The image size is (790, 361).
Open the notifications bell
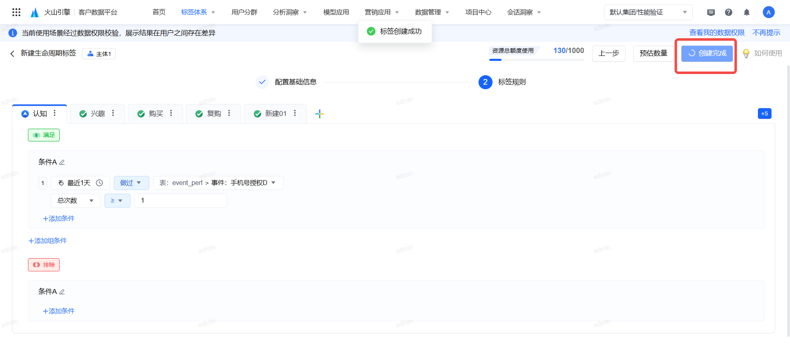click(x=747, y=12)
